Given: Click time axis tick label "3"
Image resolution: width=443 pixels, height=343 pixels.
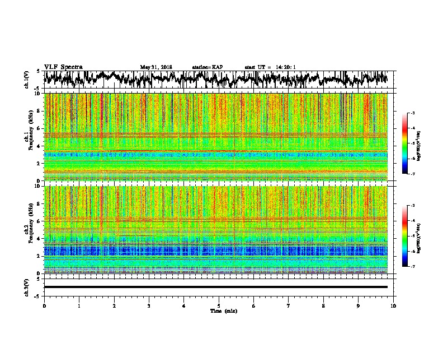Looking at the screenshot, I should [149, 305].
